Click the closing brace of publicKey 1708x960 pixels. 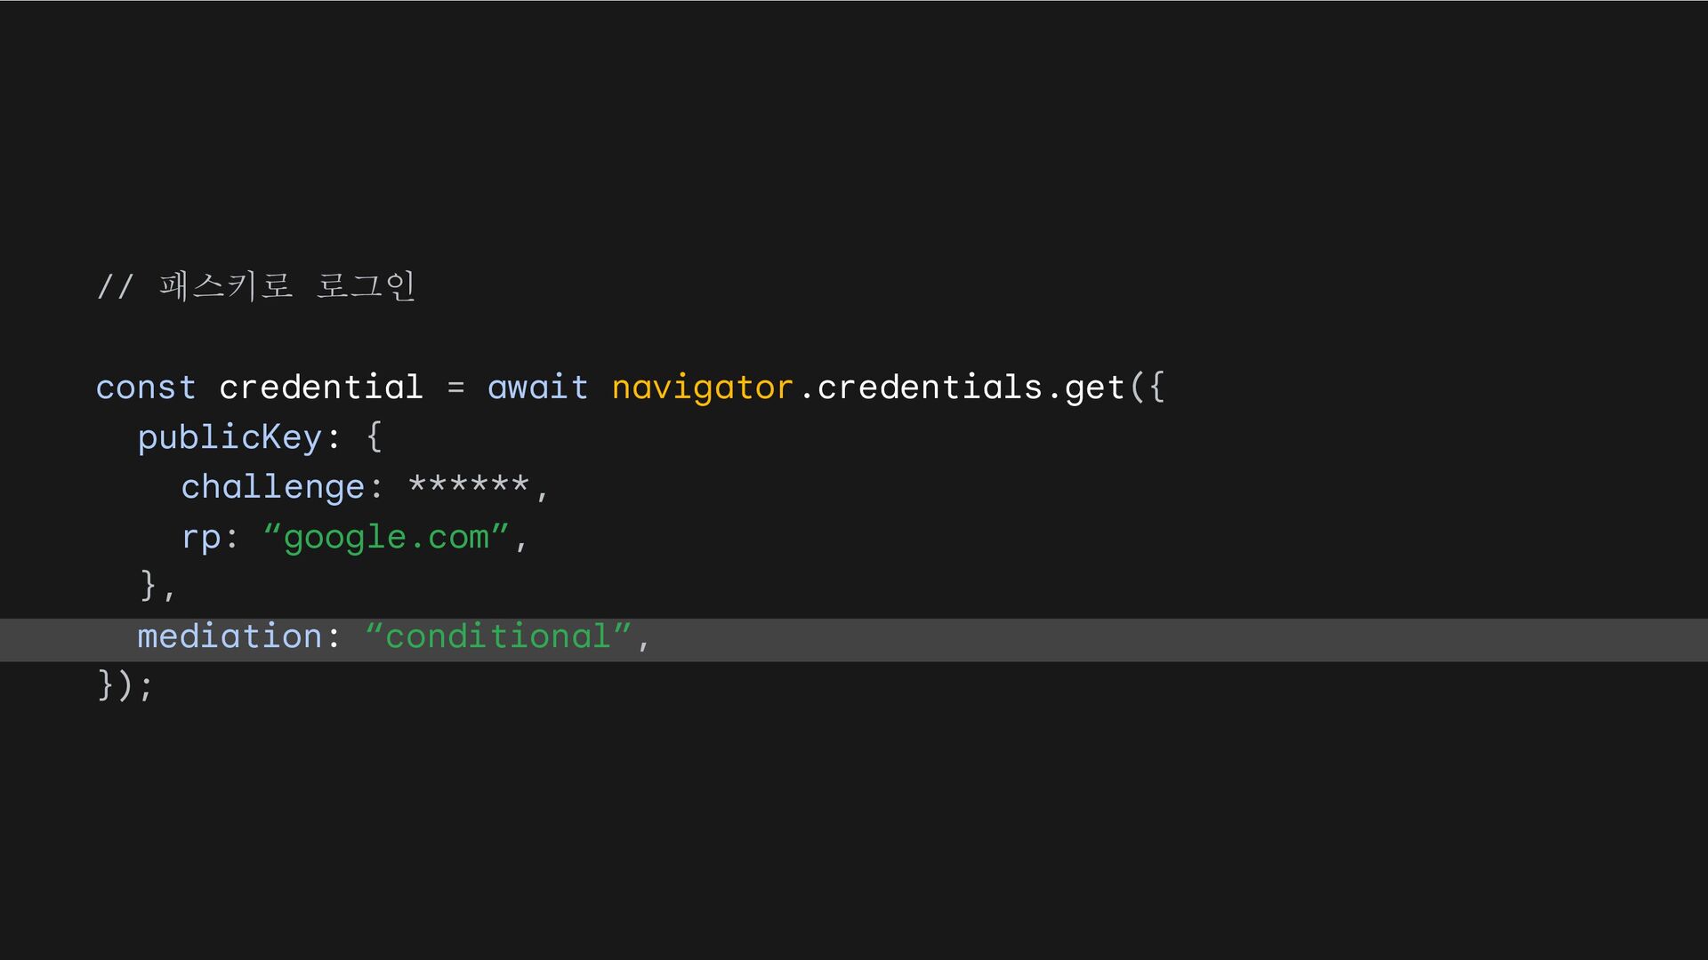click(149, 585)
